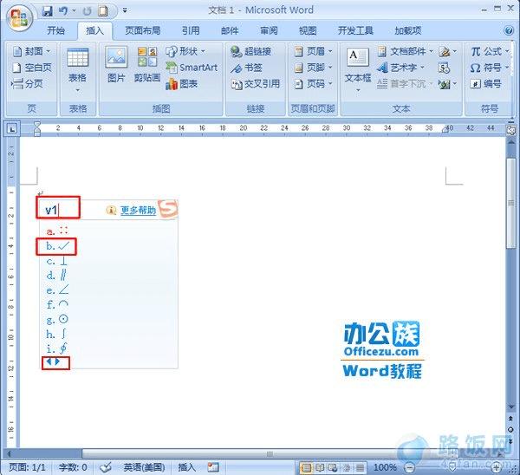The height and width of the screenshot is (475, 520).
Task: Select the 审阅 tab
Action: pyautogui.click(x=269, y=31)
